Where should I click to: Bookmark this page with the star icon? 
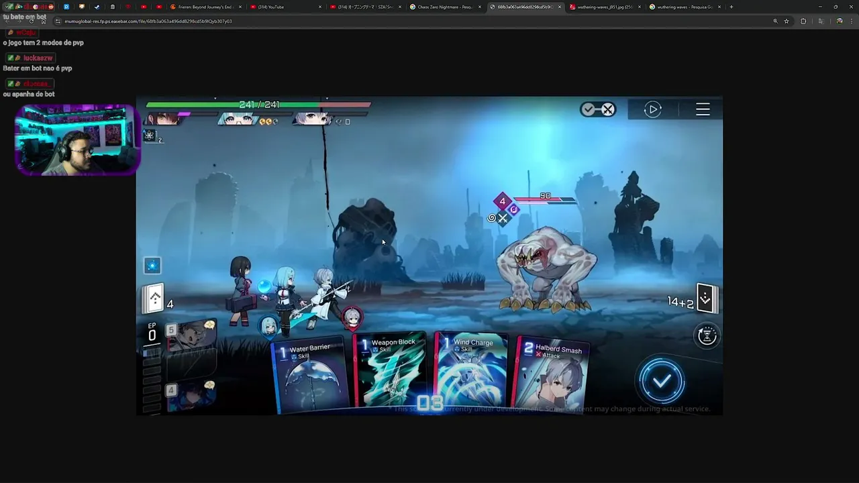787,21
